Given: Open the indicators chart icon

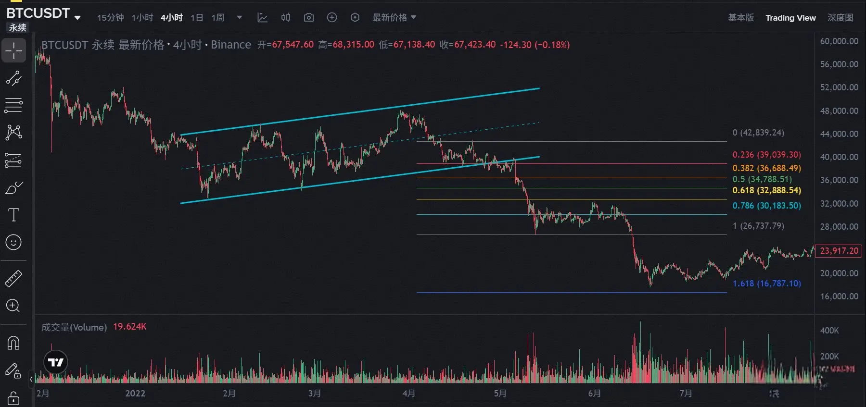Looking at the screenshot, I should tap(262, 18).
